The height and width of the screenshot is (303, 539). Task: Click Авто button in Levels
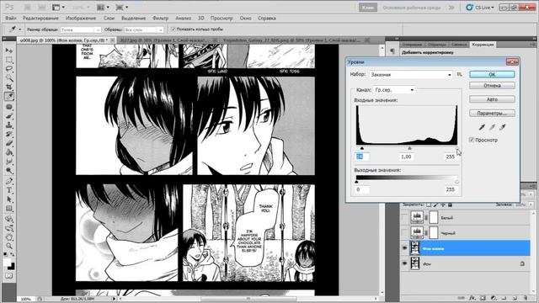tap(492, 99)
